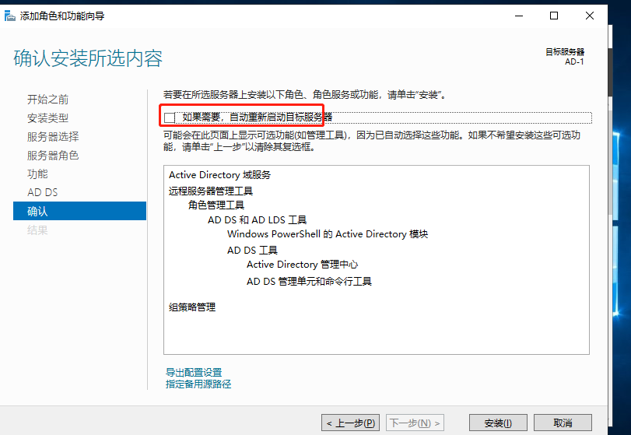Click the AD DS 管理单元和命令行工具 entry

point(309,281)
